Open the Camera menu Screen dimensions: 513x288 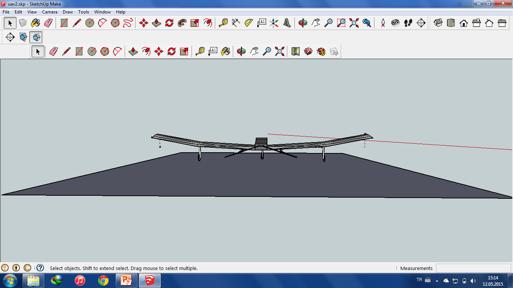(50, 12)
